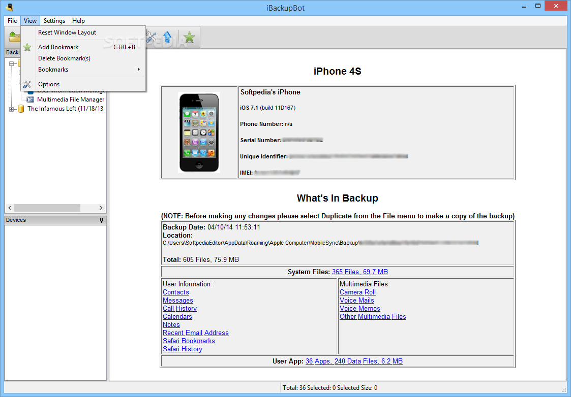Click the "Serial Number:" label
Image resolution: width=571 pixels, height=397 pixels.
(261, 140)
